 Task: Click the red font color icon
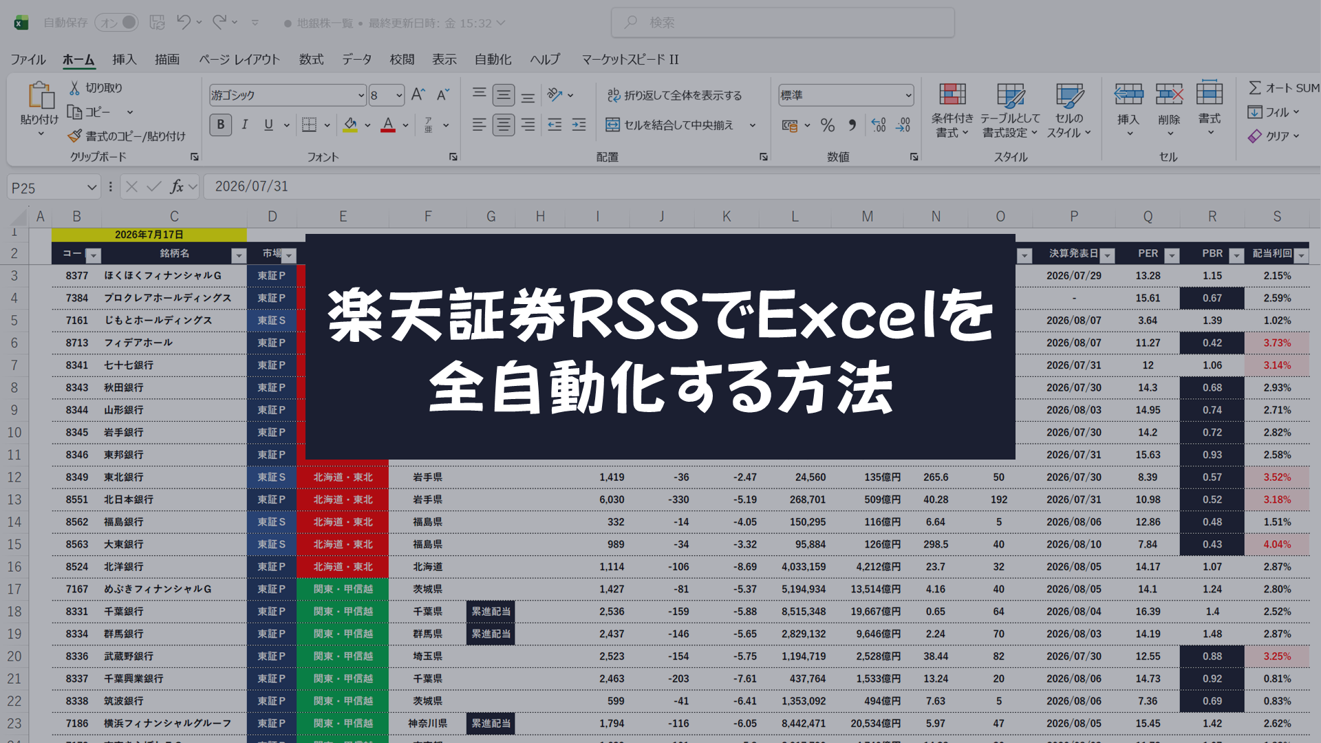[x=388, y=125]
